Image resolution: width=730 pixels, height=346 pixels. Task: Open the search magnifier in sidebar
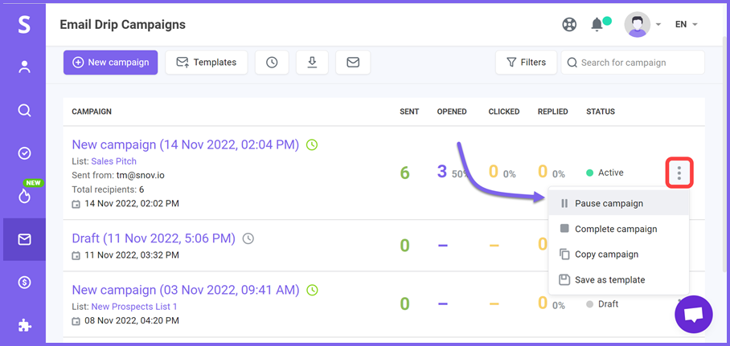(24, 110)
